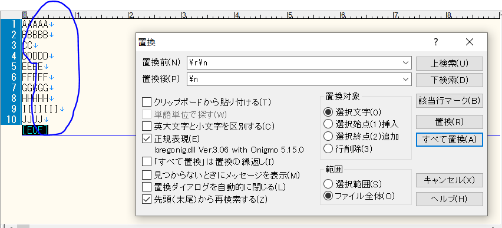The image size is (502, 228).
Task: Check 英大文字と小文字を区別する(C)
Action: 147,126
